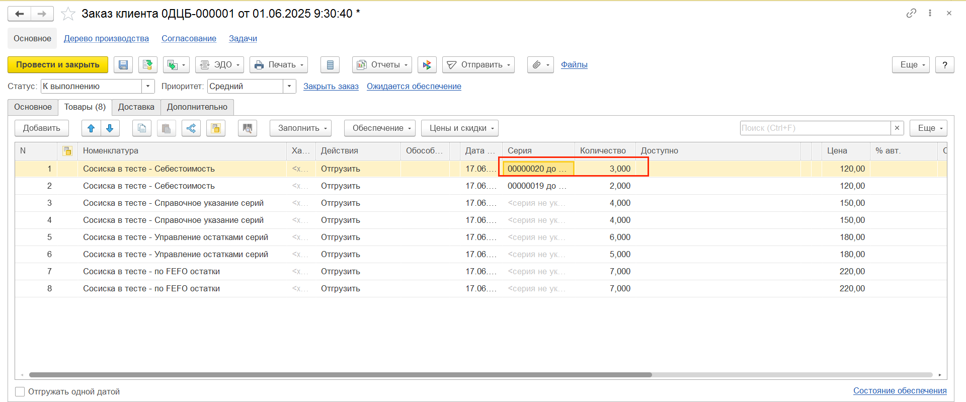Move row down with blue arrow
This screenshot has width=966, height=402.
[x=110, y=128]
